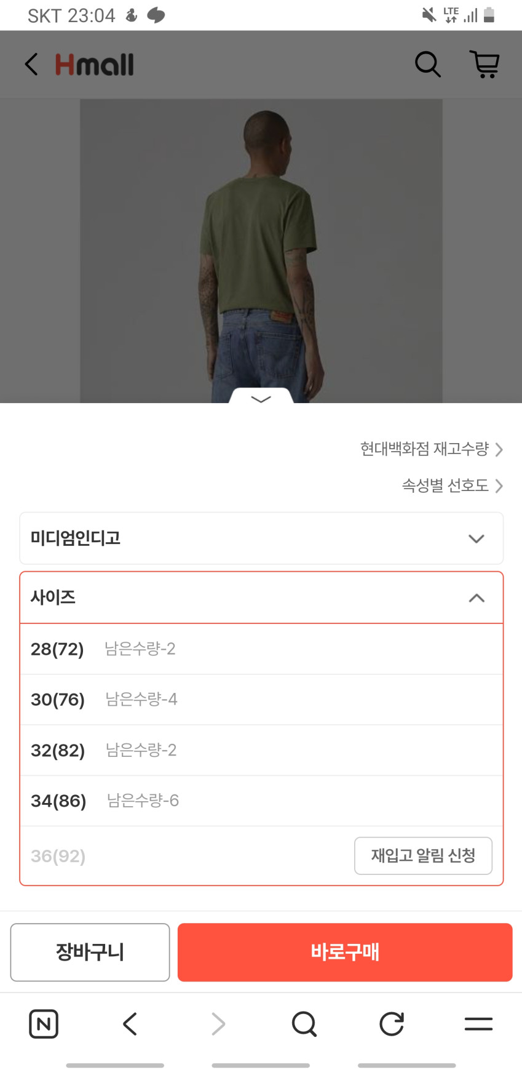
Task: Tap the browser search icon
Action: [x=304, y=1024]
